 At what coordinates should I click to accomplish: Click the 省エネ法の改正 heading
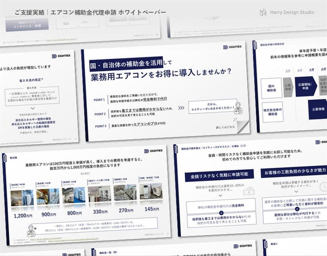pyautogui.click(x=31, y=80)
